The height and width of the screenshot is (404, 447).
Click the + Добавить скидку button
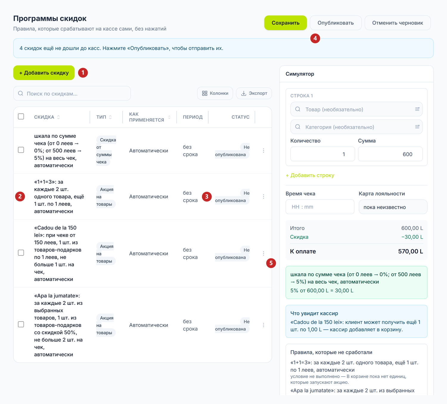[x=44, y=73]
